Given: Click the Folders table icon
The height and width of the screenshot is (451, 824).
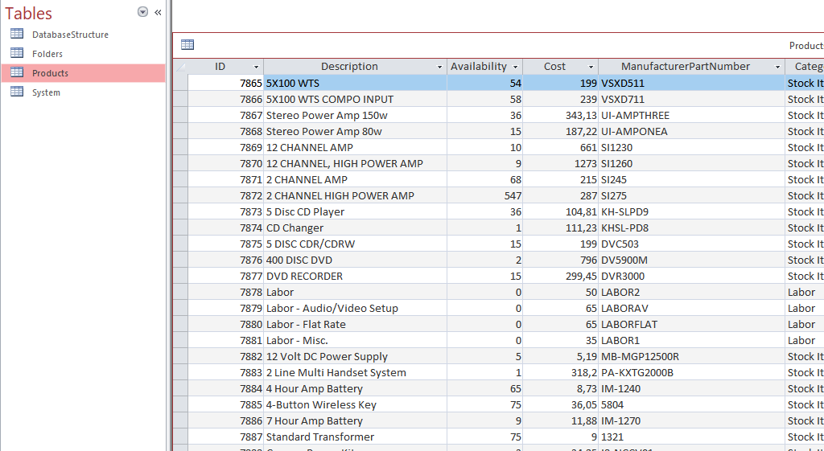Looking at the screenshot, I should pos(16,53).
